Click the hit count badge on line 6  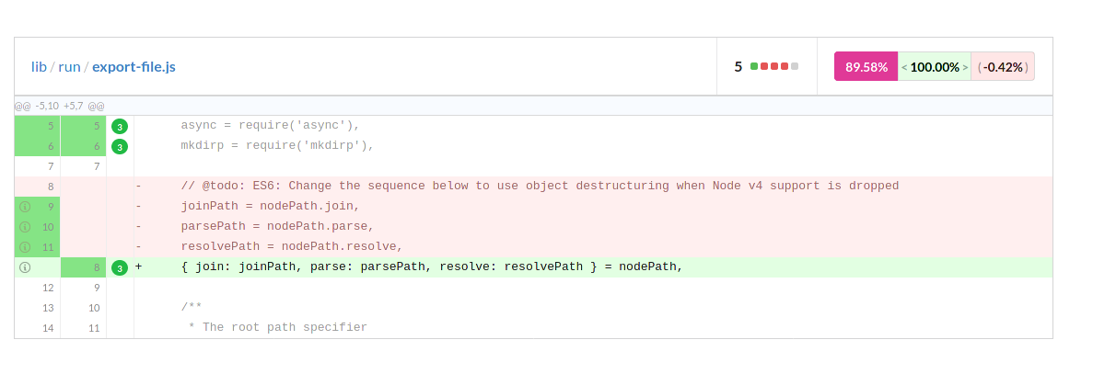coord(120,147)
